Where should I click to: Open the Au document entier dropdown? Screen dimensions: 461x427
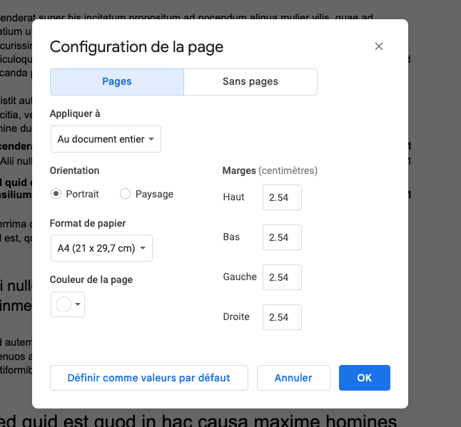[x=106, y=139]
